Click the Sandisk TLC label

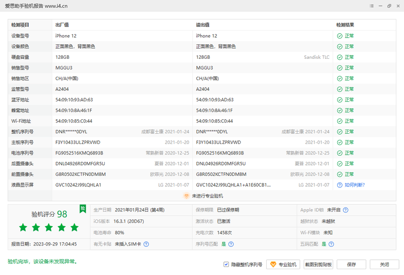[316, 57]
